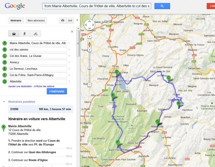Edit the Albertville final destination field
Screen dimensions: 215x167
coord(38,81)
